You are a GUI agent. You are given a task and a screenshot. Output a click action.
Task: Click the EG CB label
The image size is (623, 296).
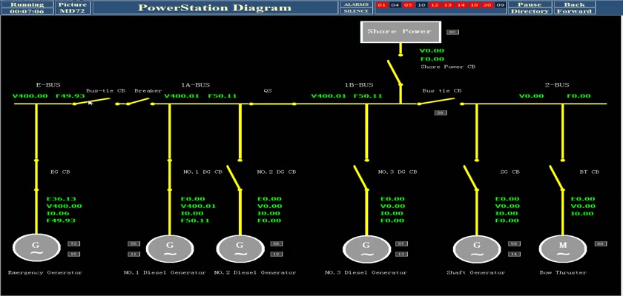[x=60, y=172]
